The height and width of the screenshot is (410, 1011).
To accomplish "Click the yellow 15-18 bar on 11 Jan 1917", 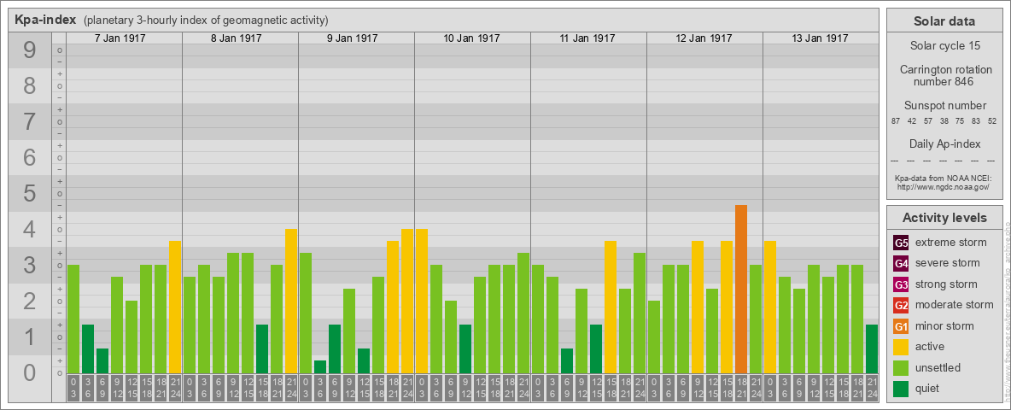I will (611, 307).
